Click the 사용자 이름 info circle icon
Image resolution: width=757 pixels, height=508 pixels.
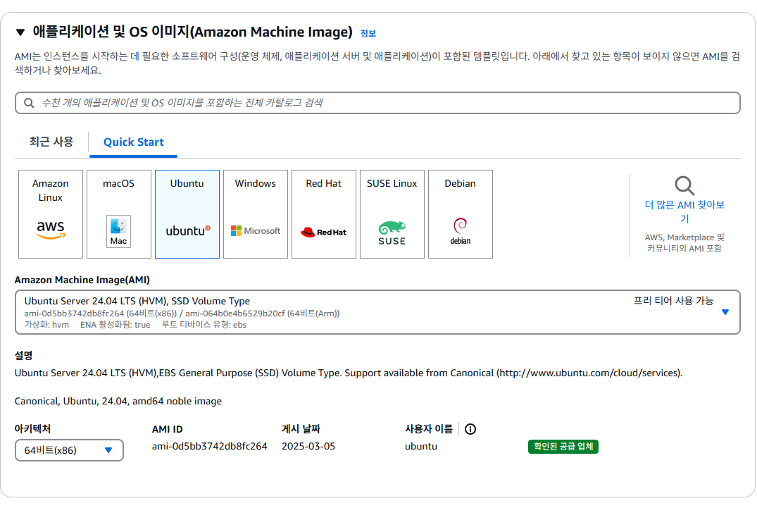pyautogui.click(x=470, y=429)
